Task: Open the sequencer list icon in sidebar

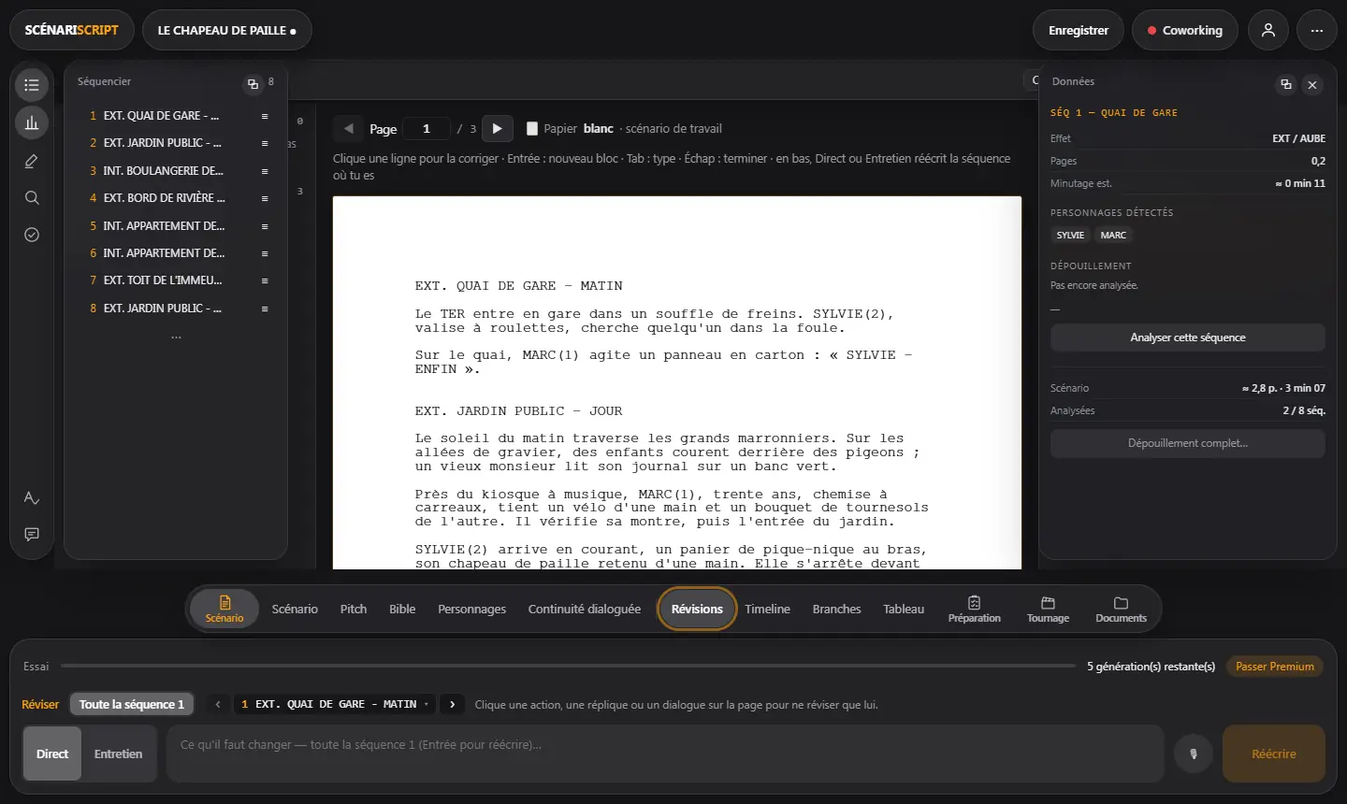Action: [x=32, y=85]
